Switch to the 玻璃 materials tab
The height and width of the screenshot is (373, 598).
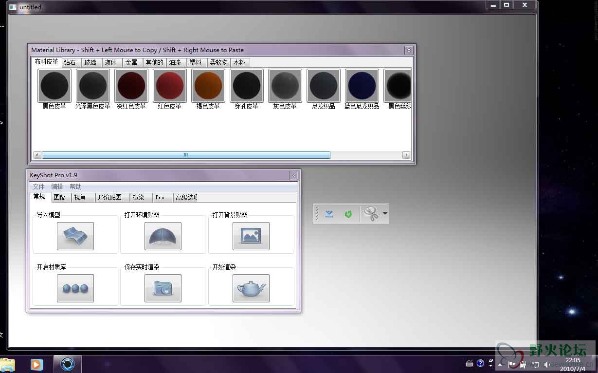(91, 62)
